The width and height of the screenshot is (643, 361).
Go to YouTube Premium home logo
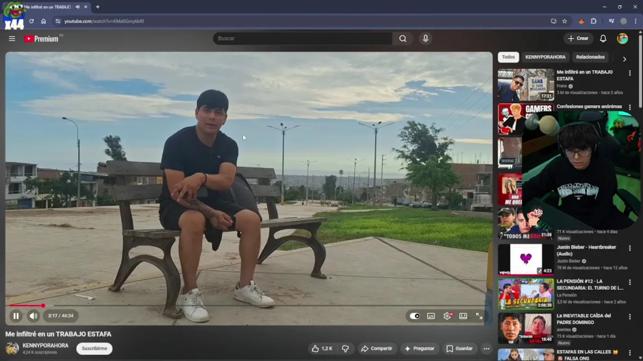coord(42,39)
